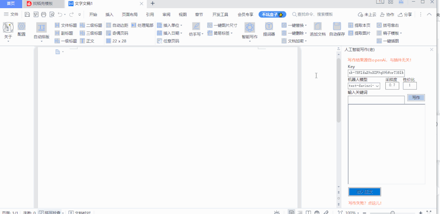Image resolution: width=440 pixels, height=214 pixels.
Task: Click the zoom slider in status bar
Action: [x=392, y=213]
